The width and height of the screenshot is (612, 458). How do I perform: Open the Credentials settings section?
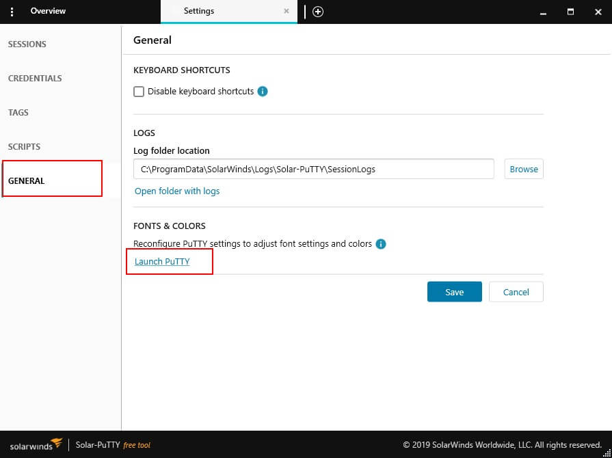35,78
